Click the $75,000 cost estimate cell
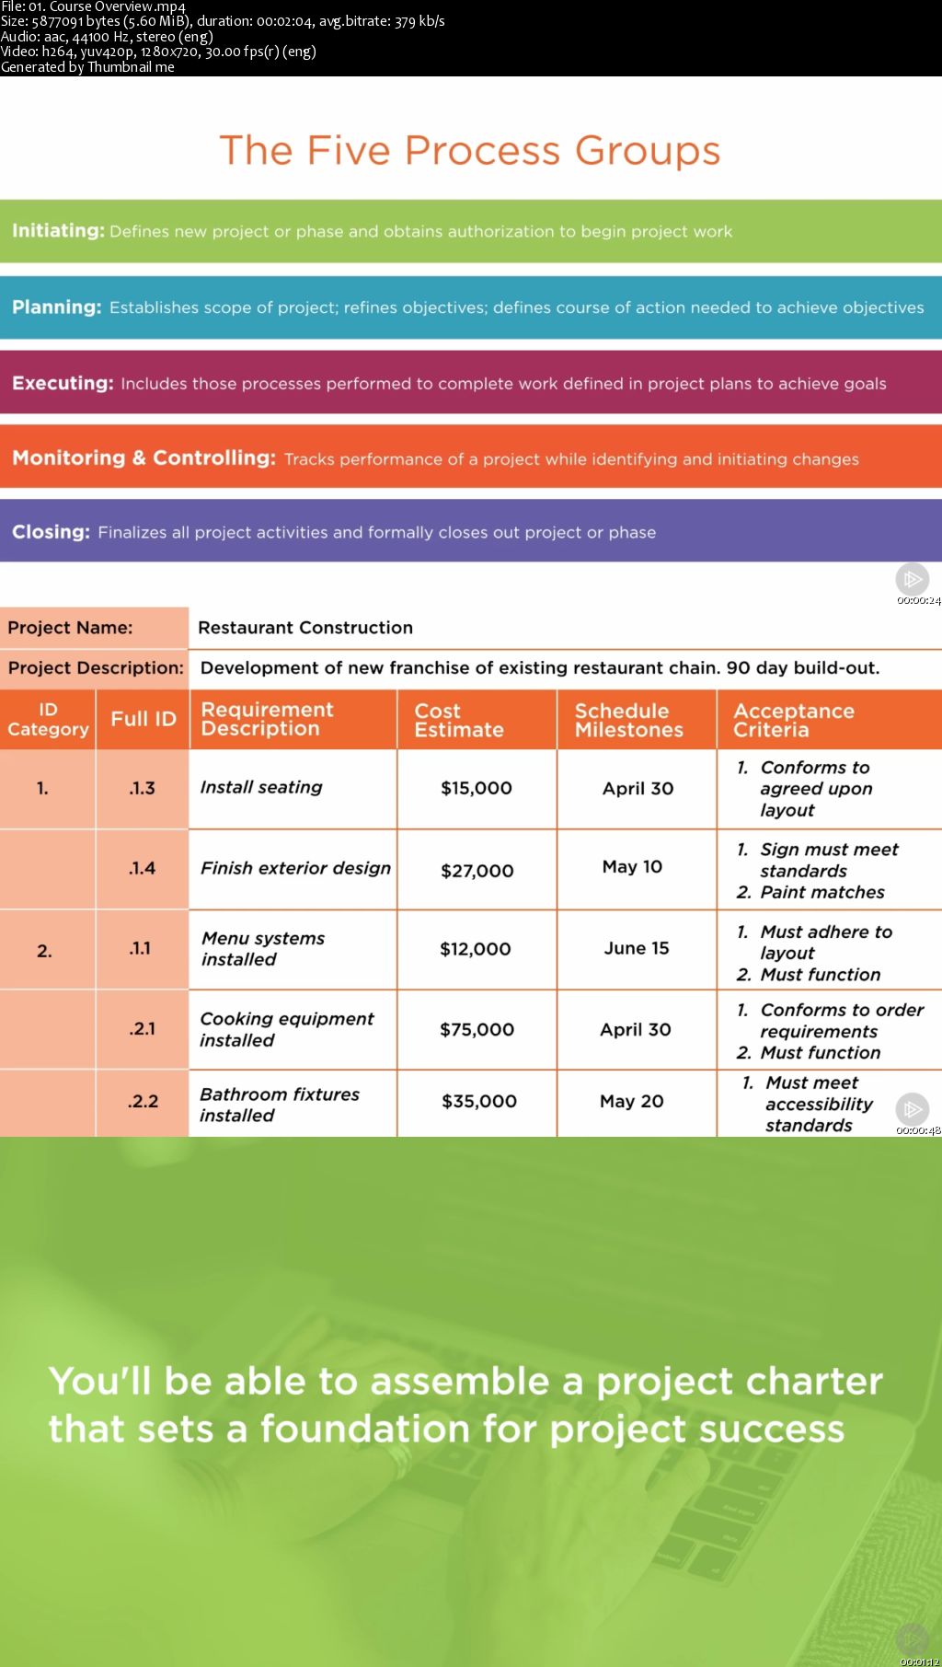942x1667 pixels. click(x=477, y=1029)
